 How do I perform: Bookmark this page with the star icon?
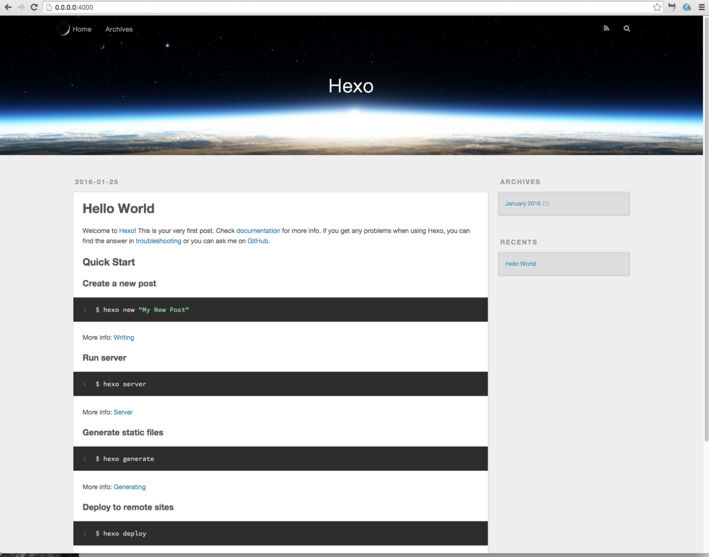[x=657, y=7]
